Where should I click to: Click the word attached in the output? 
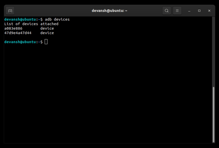pyautogui.click(x=49, y=24)
